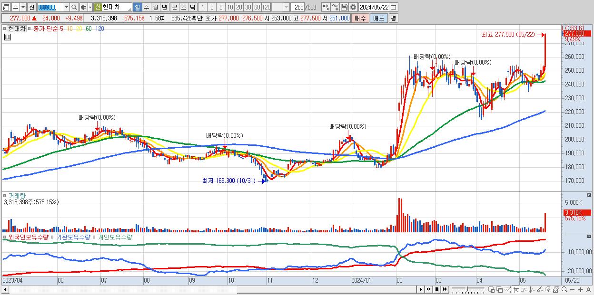
Task: Open chart settings gear icon
Action: click(x=353, y=7)
